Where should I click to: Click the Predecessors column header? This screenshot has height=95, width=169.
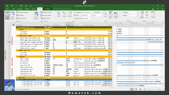[57, 25]
